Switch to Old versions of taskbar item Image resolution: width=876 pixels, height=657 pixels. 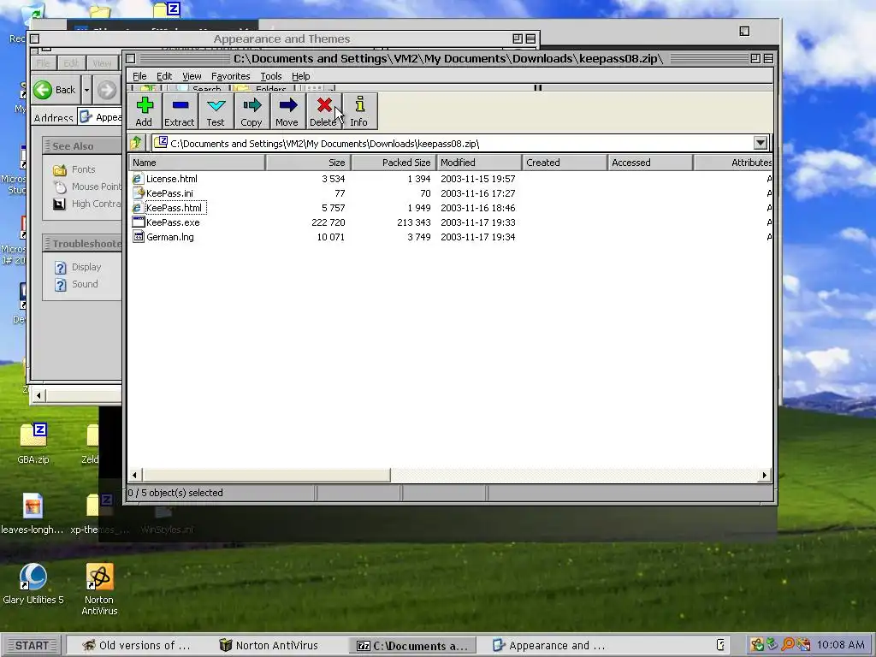(x=138, y=645)
